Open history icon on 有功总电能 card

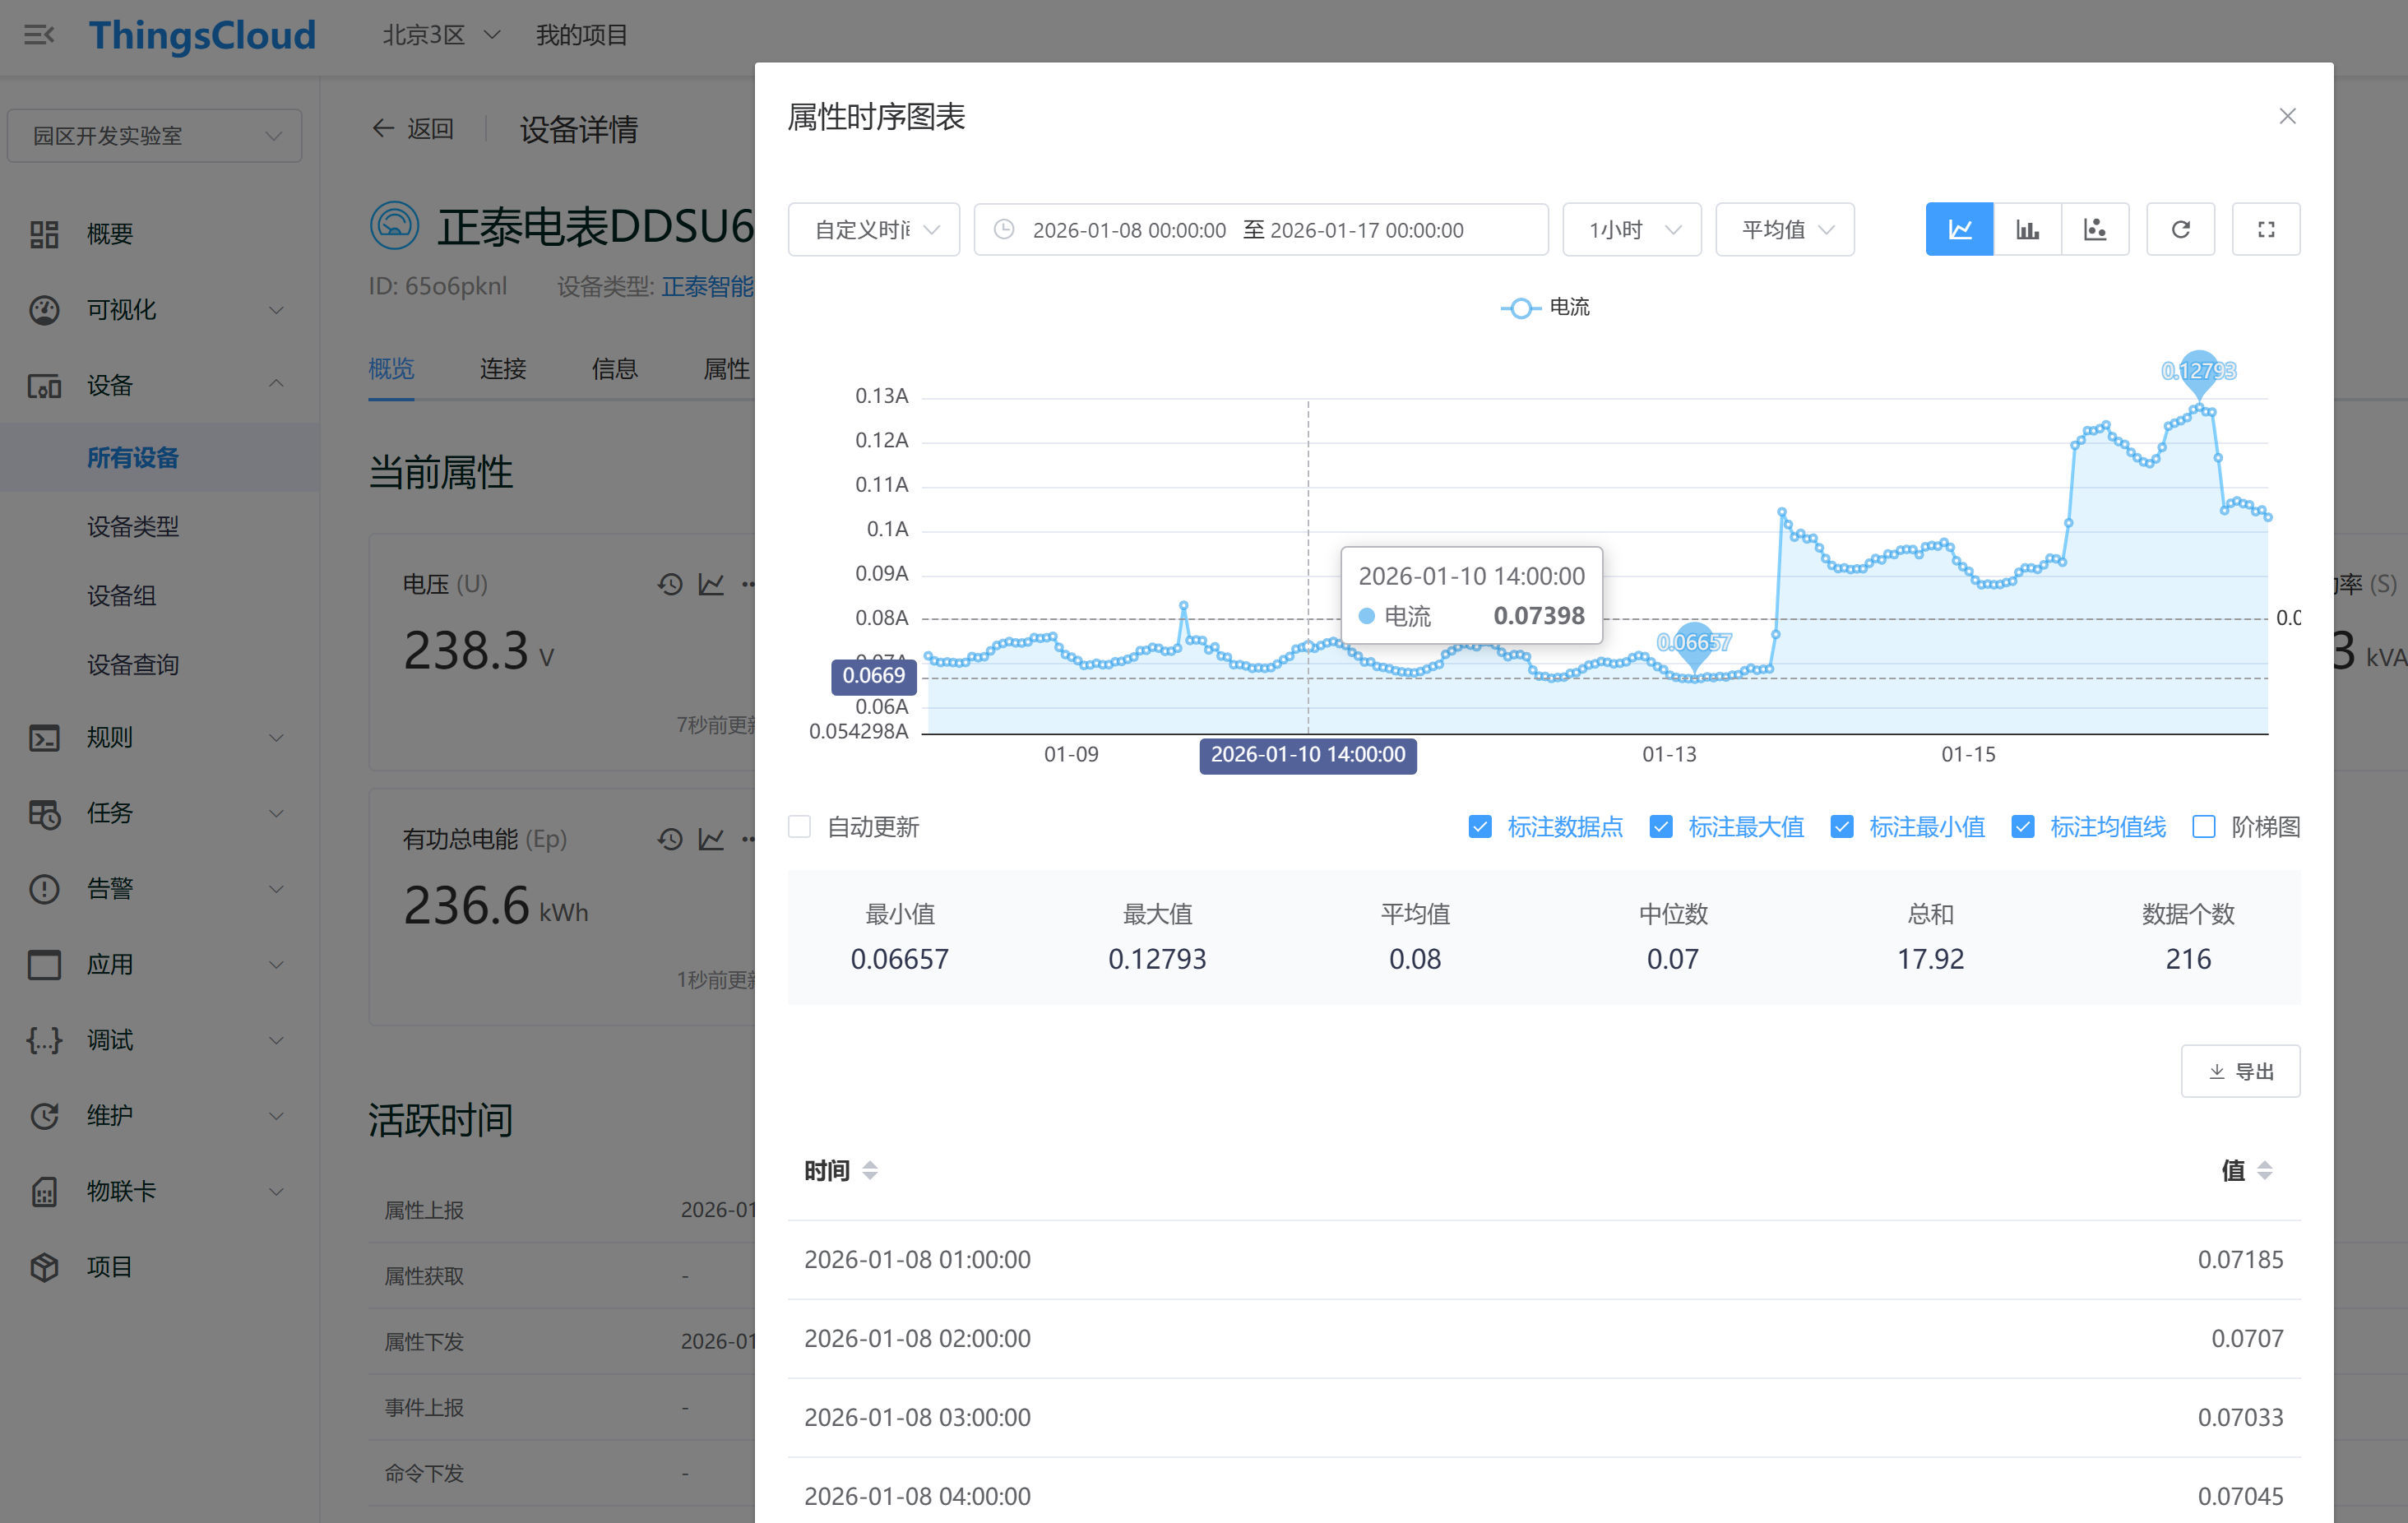click(669, 839)
